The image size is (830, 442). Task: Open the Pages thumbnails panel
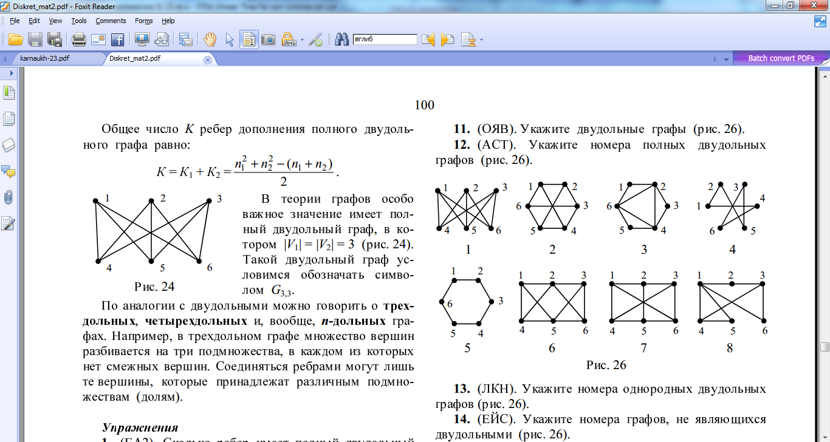click(9, 119)
